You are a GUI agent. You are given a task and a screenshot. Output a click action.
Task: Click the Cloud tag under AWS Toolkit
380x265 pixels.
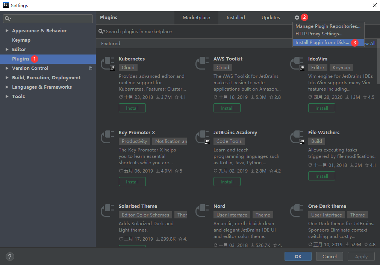pos(223,68)
